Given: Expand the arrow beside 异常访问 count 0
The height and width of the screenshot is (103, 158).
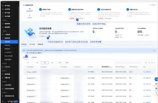Looking at the screenshot, I should click(x=95, y=32).
